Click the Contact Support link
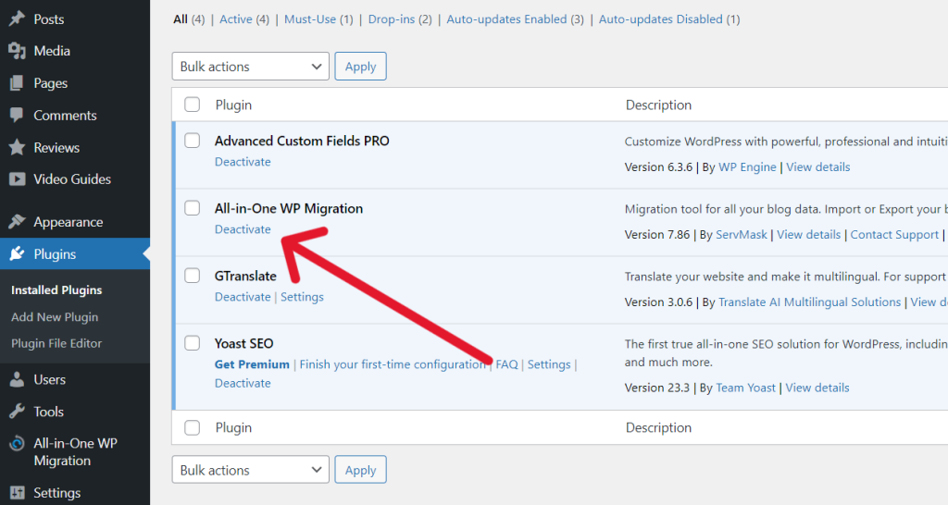Viewport: 948px width, 505px height. [x=895, y=235]
